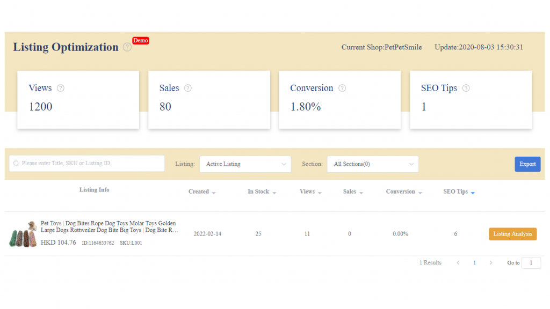Click the search magnifier icon in search box
Viewport: 550px width, 309px height.
tap(16, 164)
